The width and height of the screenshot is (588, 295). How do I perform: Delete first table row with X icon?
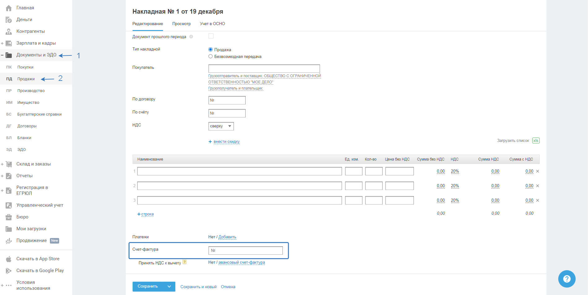[538, 171]
